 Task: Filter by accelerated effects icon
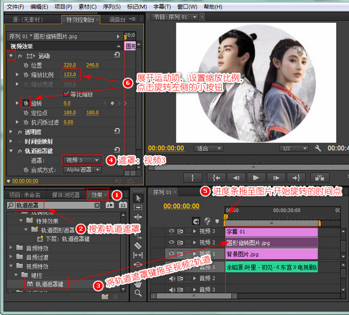[110, 205]
